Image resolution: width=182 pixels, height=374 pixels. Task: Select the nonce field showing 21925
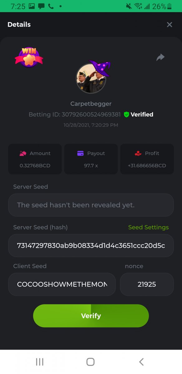point(147,284)
